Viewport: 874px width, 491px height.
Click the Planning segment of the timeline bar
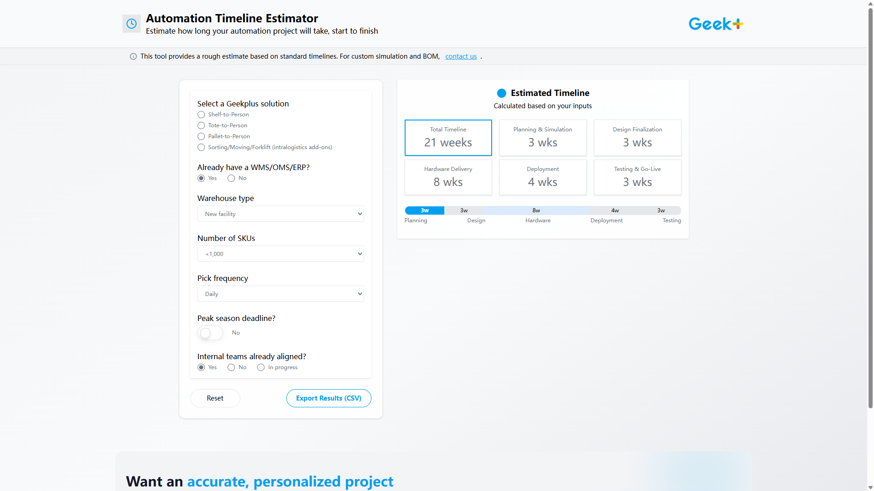[x=424, y=210]
